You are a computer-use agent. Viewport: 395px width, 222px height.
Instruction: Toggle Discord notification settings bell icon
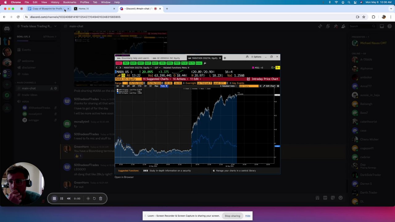pos(328,26)
